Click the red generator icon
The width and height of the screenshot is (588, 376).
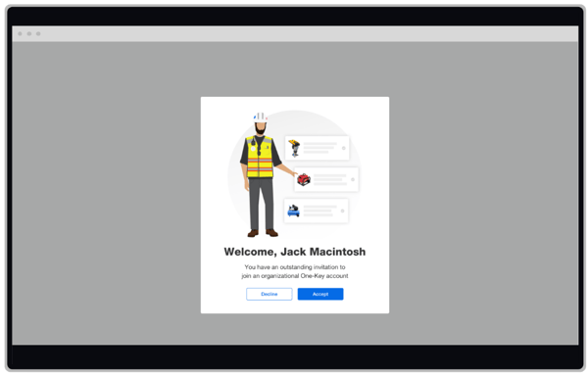coord(304,179)
